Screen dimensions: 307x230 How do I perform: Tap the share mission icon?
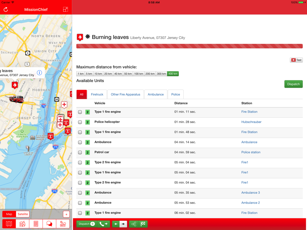134,224
